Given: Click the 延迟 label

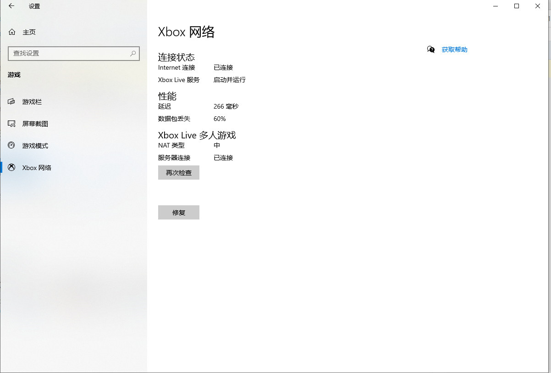Looking at the screenshot, I should [x=165, y=106].
